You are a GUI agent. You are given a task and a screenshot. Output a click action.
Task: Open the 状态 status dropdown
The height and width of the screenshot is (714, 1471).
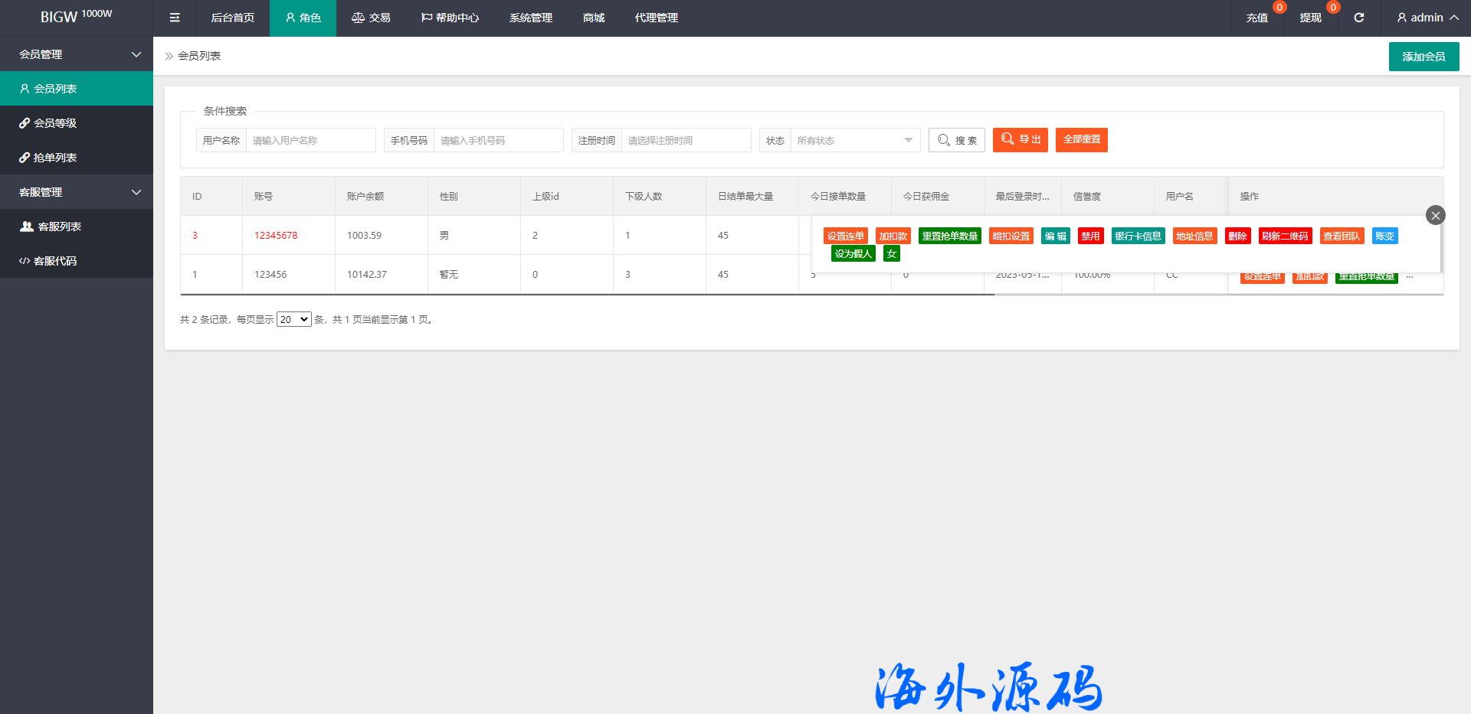854,141
